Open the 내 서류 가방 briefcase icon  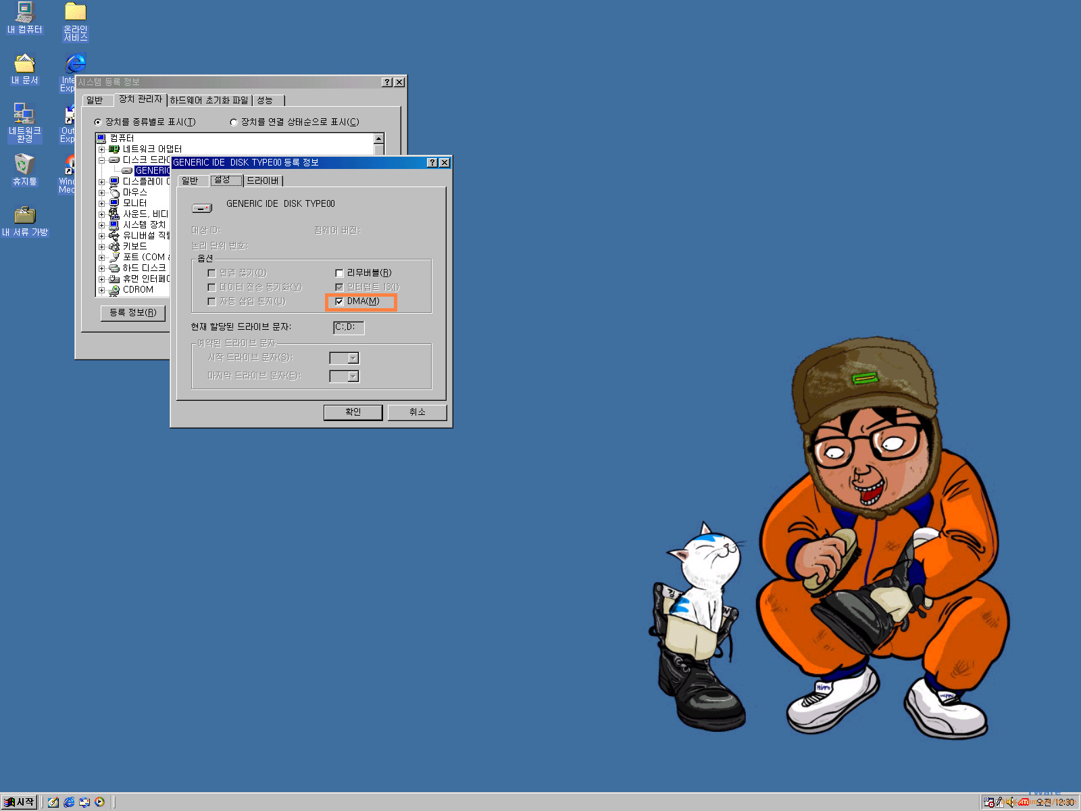(24, 221)
